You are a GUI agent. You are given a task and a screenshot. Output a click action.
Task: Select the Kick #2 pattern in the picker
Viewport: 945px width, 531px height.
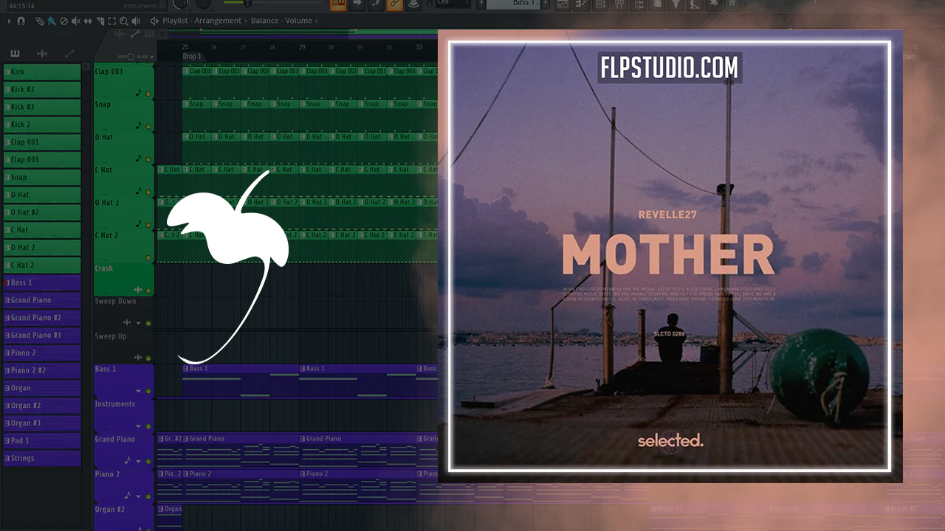(x=42, y=89)
